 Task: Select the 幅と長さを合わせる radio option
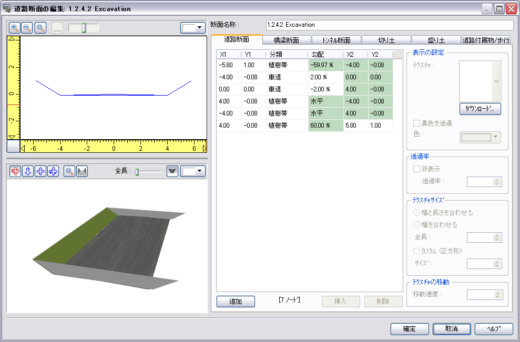pos(417,213)
